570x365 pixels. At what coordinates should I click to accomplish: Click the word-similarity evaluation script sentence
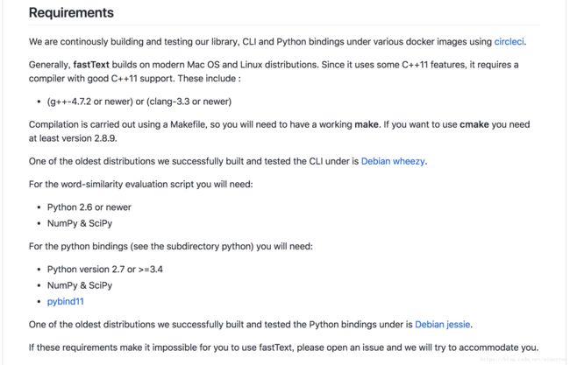point(140,185)
